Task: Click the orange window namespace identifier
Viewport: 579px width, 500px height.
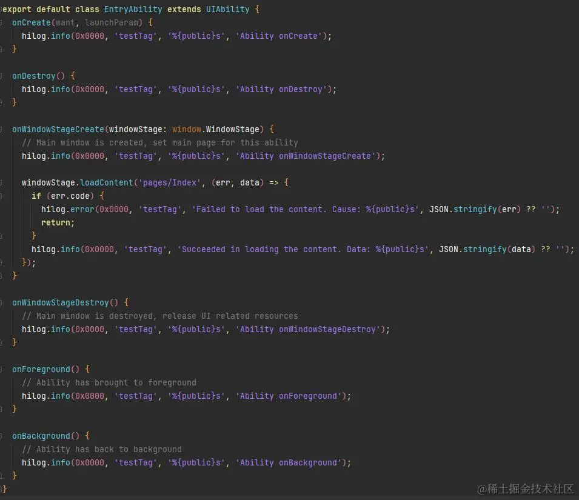Action: pos(187,129)
